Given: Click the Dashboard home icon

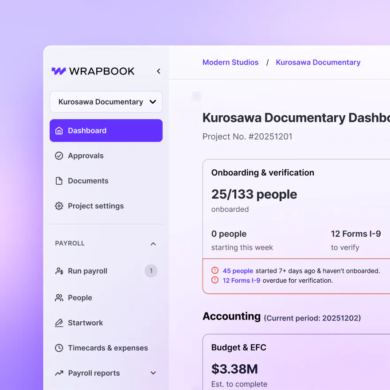Looking at the screenshot, I should tap(59, 131).
